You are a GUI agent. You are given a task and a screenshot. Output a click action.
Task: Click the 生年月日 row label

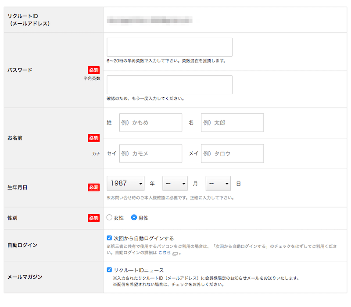coord(17,188)
